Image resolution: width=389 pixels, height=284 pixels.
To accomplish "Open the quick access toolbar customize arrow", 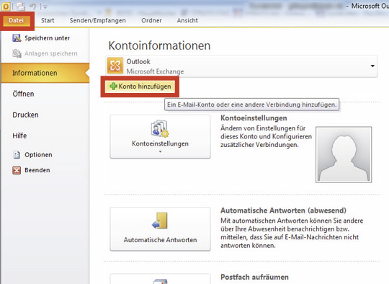I will (x=45, y=7).
